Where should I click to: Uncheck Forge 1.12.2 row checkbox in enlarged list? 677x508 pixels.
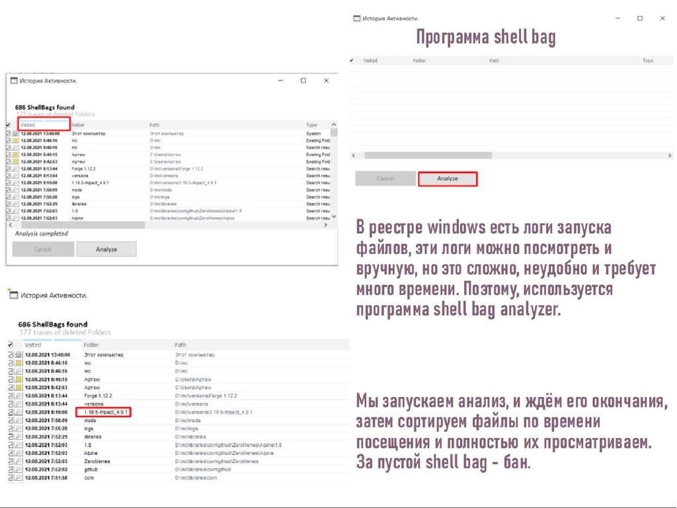click(x=11, y=396)
